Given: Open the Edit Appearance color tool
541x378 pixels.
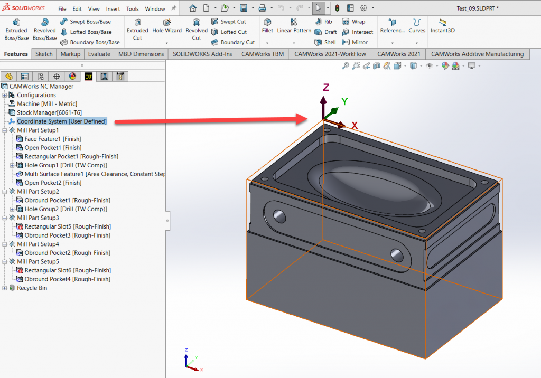Looking at the screenshot, I should [x=444, y=65].
